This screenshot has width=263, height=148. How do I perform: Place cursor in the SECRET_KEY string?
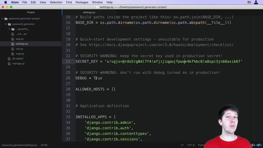[x=173, y=61]
